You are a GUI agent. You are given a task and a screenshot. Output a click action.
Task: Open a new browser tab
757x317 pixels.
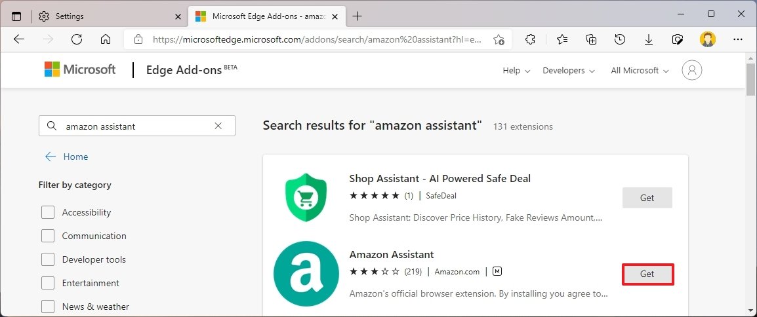click(x=357, y=16)
